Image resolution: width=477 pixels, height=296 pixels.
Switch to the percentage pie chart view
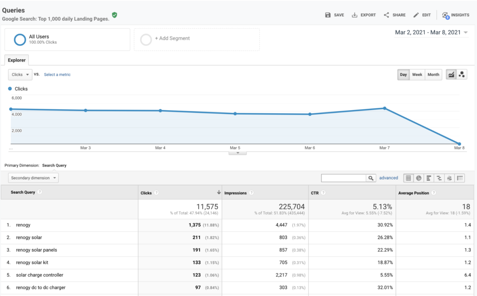(x=418, y=178)
